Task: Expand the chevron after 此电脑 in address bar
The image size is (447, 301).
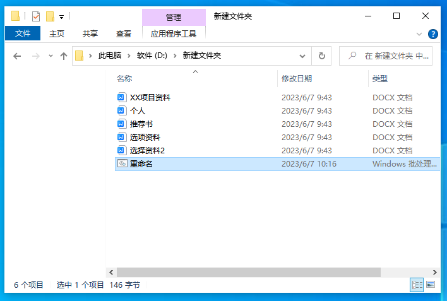Action: 129,56
